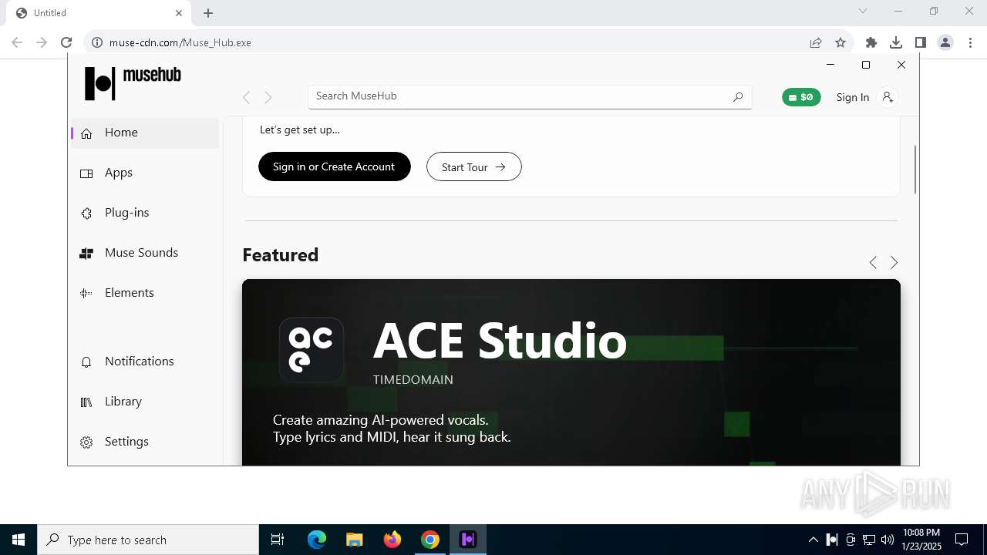The width and height of the screenshot is (987, 555).
Task: Click the MuseHub system tray icon
Action: pyautogui.click(x=832, y=540)
